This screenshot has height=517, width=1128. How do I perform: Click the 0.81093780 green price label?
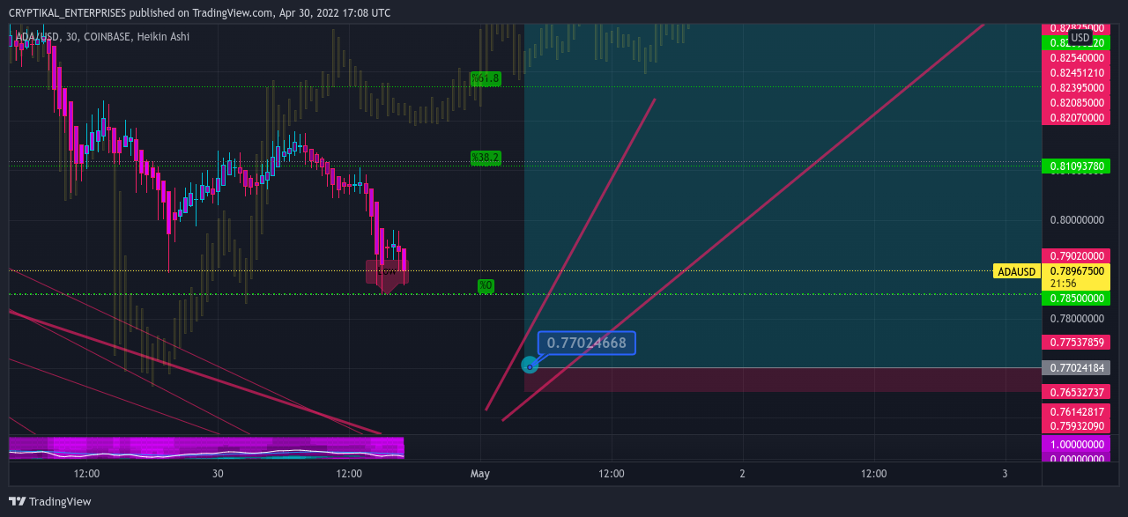(x=1077, y=166)
